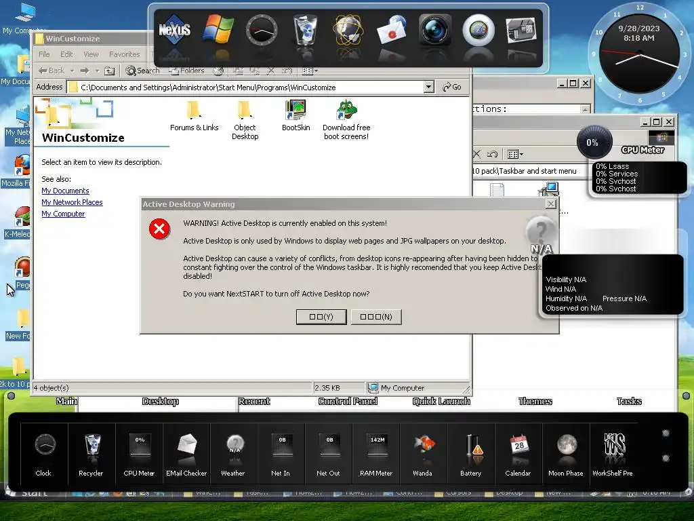Open the Clock widget in the bottom shelf
Screen dimensions: 694x521
44,454
